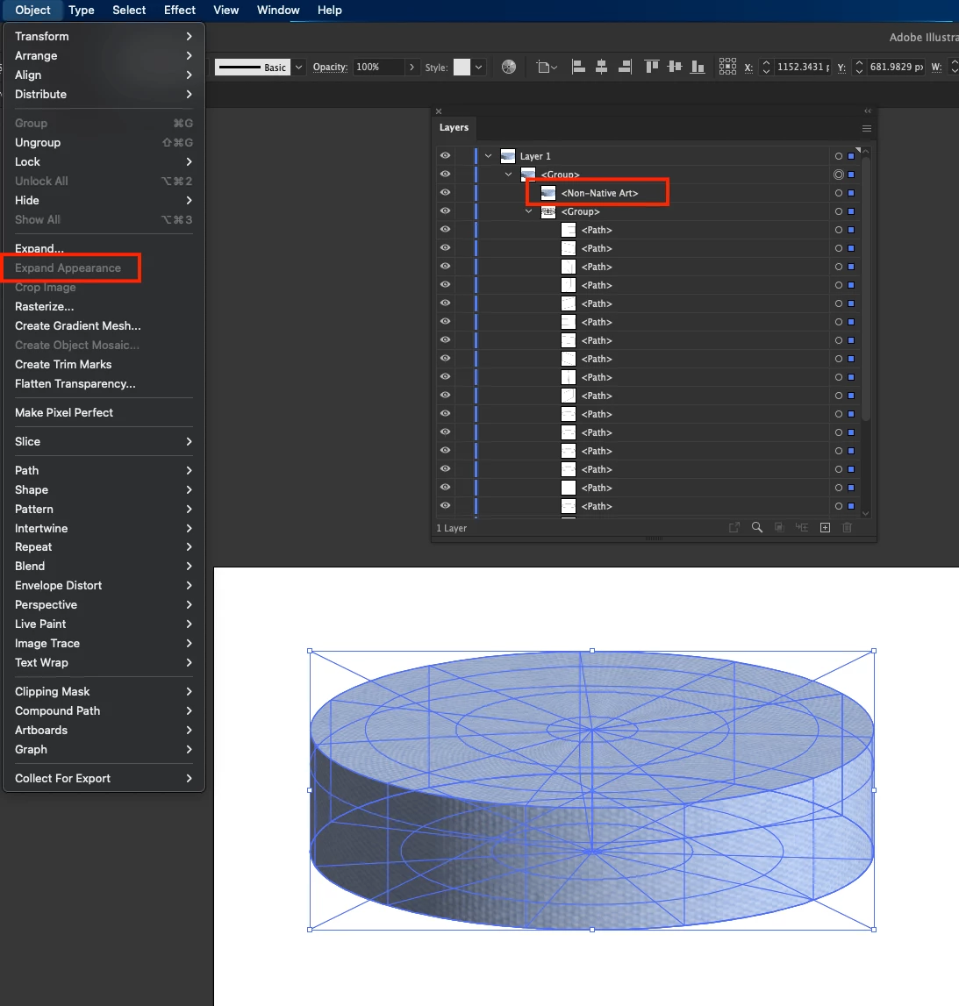Click the Style color swatch
The width and height of the screenshot is (959, 1006).
pyautogui.click(x=462, y=67)
